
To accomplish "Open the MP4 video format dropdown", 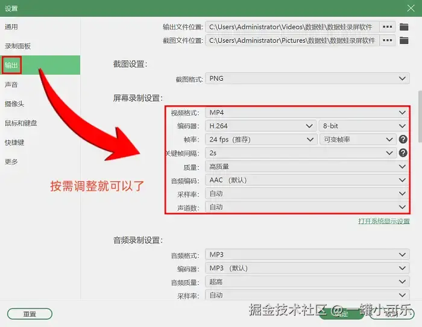I will tap(307, 113).
